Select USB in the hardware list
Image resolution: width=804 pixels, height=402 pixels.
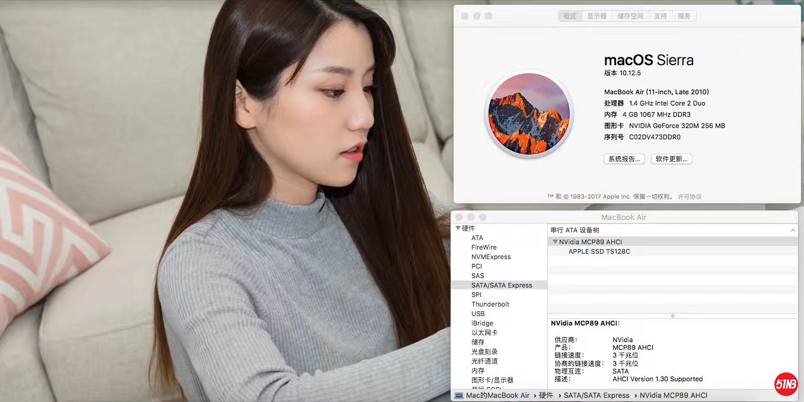(x=478, y=314)
